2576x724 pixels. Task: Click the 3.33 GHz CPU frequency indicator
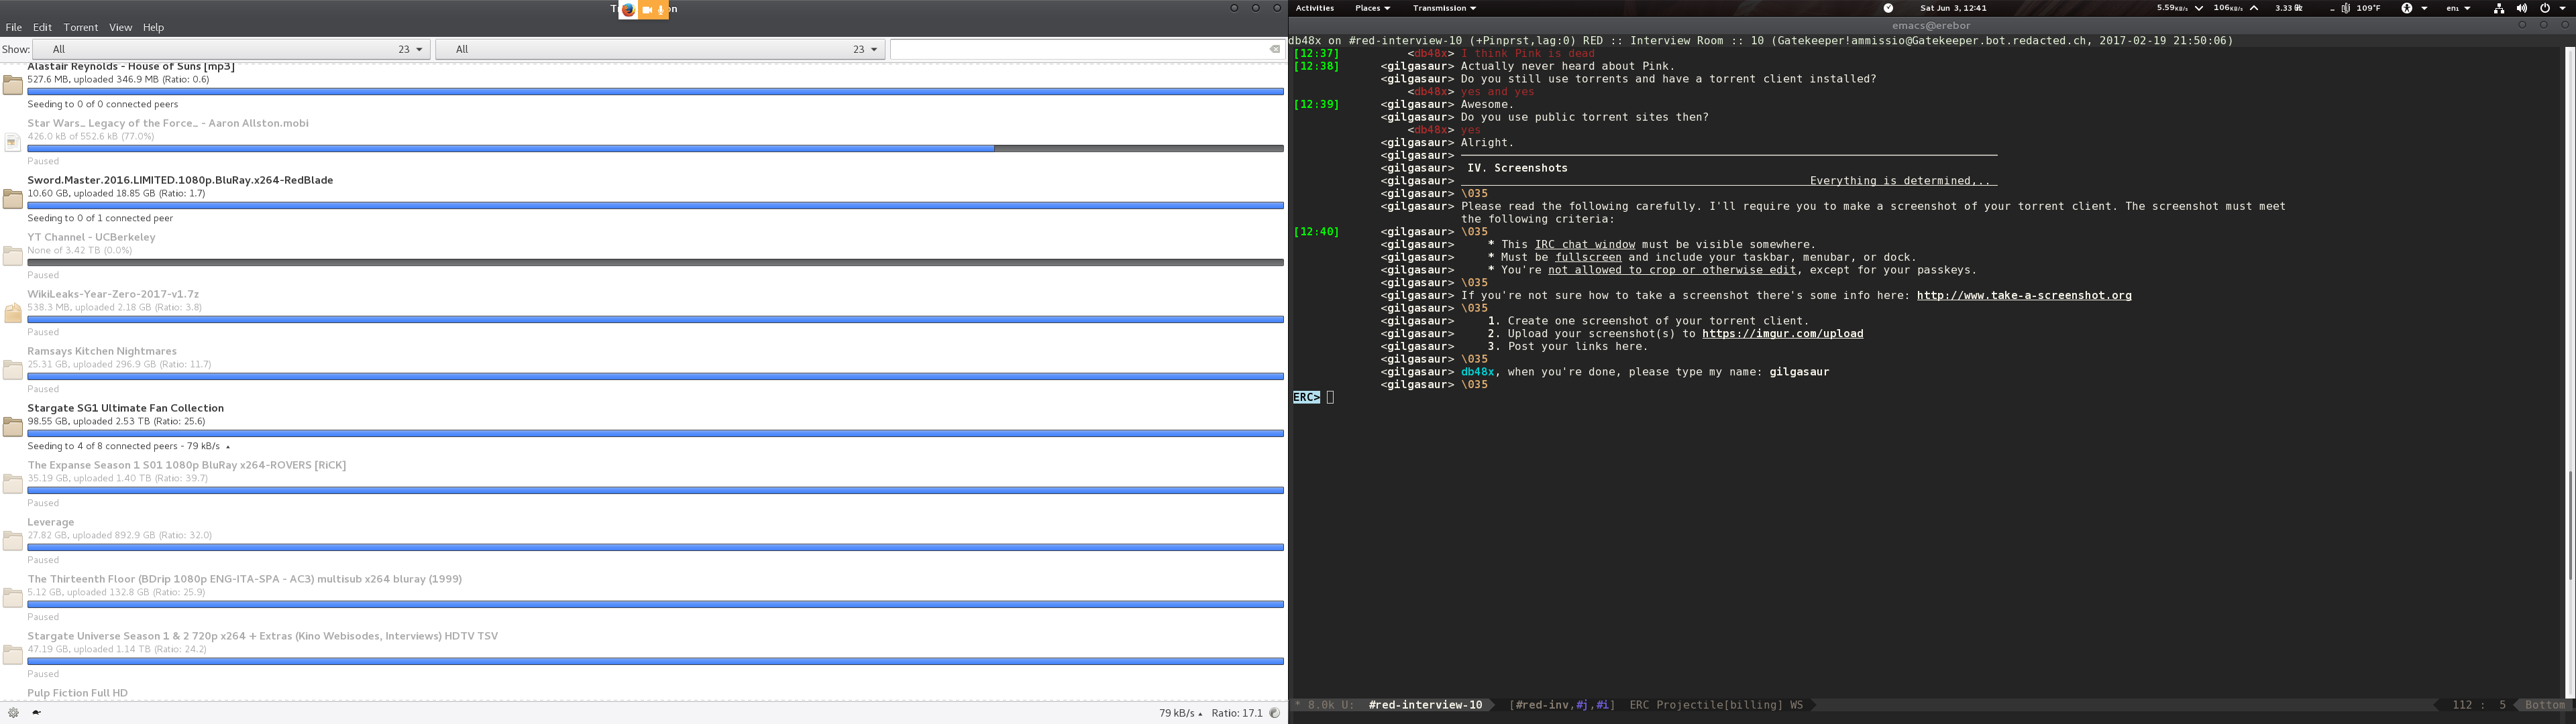2289,8
